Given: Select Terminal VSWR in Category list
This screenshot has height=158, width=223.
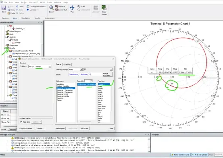Looking at the screenshot, I should coord(63,94).
